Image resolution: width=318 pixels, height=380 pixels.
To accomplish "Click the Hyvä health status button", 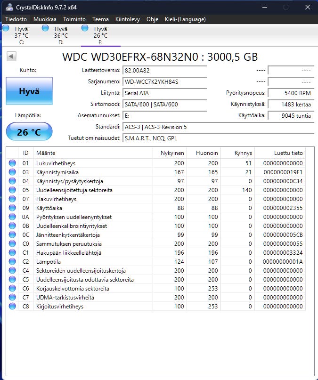I will click(29, 91).
